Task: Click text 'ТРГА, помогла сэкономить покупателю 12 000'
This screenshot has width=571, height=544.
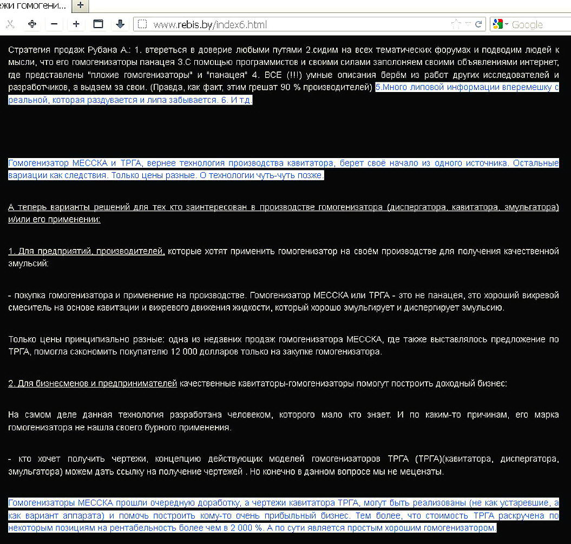Action: tap(103, 352)
